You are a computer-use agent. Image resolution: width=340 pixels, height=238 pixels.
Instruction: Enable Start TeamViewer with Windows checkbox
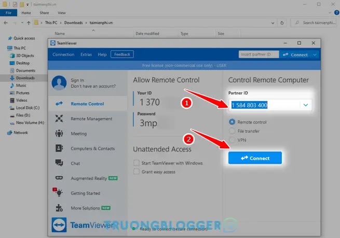[x=137, y=163]
